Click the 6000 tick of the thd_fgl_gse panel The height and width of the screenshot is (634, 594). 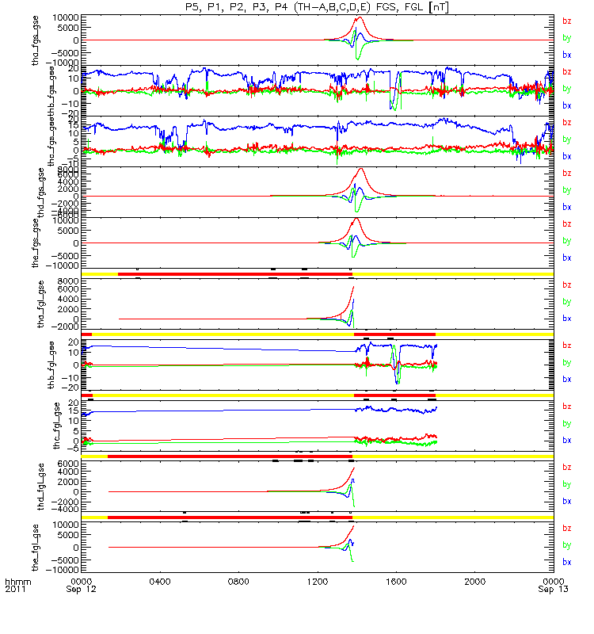[69, 464]
